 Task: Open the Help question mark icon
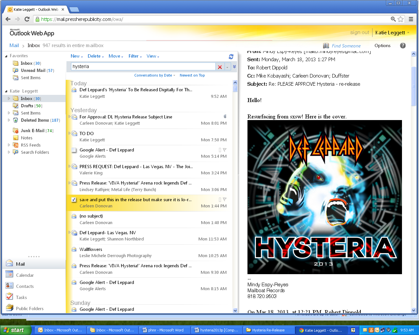(x=403, y=45)
